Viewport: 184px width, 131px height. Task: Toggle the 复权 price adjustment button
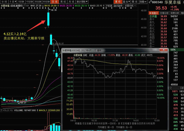(118, 2)
